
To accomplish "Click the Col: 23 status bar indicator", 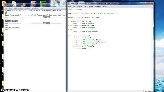I will point(151,91).
